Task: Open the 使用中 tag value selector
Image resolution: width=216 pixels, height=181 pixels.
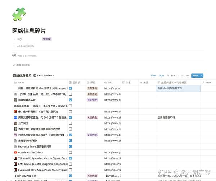Action: [x=47, y=39]
